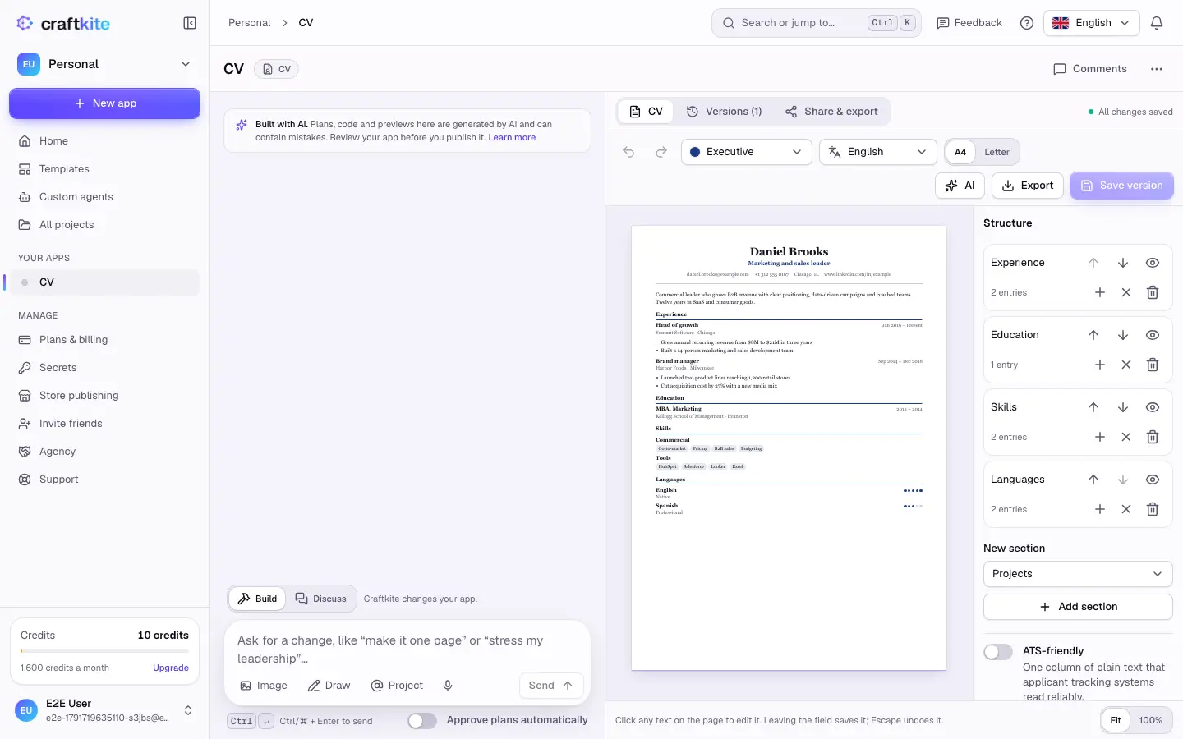Toggle Languages section visibility
Image resolution: width=1183 pixels, height=739 pixels.
(x=1153, y=480)
